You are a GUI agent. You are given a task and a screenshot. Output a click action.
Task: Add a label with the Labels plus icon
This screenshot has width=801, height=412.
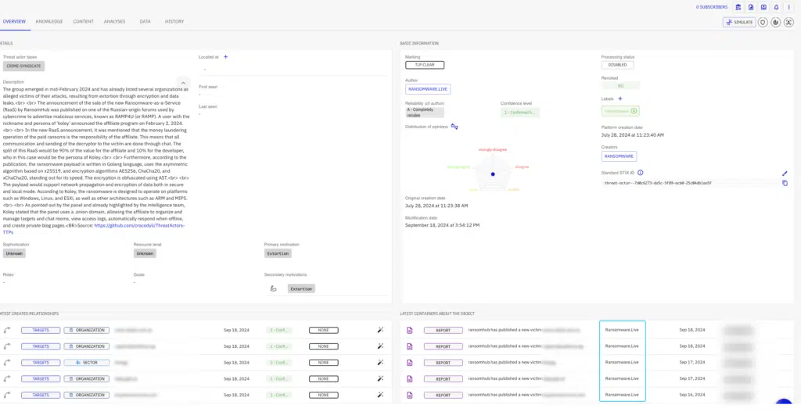click(x=620, y=99)
